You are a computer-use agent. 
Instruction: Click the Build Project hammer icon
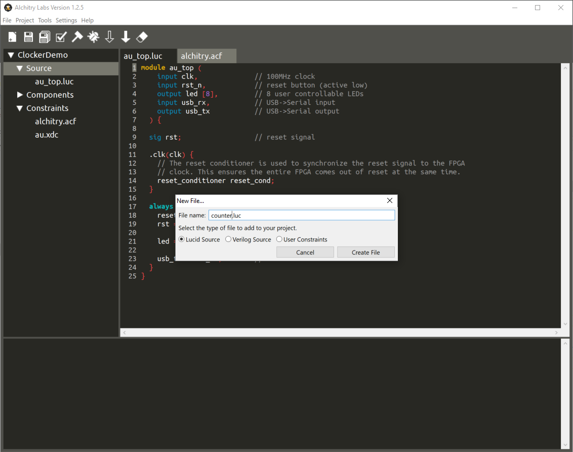77,36
